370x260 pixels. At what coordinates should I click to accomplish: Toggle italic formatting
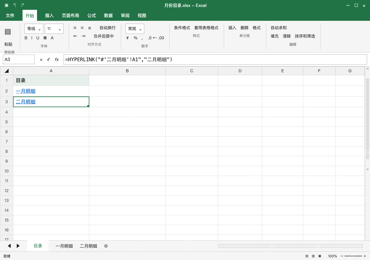pyautogui.click(x=32, y=38)
